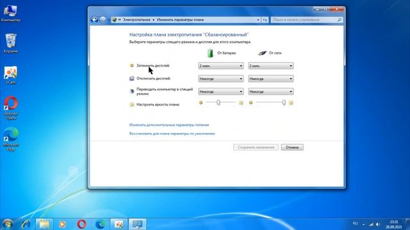Open sleep mode dropdown for plugged in
Viewport: 410px width, 230px height.
270,91
